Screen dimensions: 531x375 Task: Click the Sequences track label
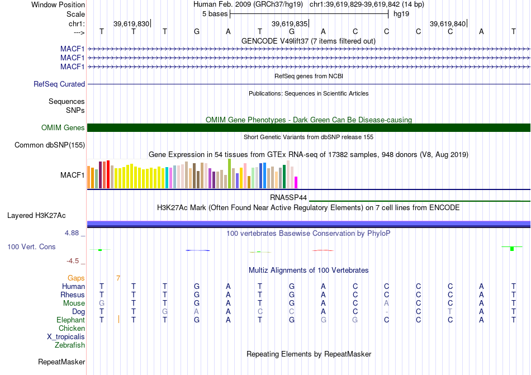point(67,102)
